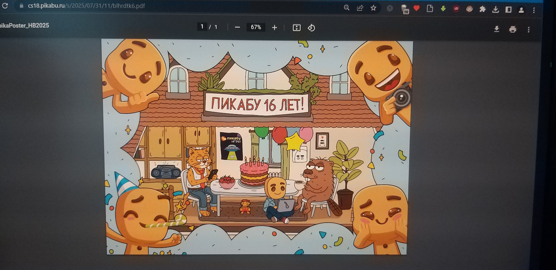
Task: Toggle fit to page in PDF viewer
Action: click(296, 28)
